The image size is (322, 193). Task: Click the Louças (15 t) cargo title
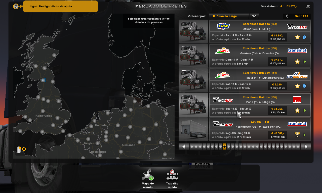[260, 122]
